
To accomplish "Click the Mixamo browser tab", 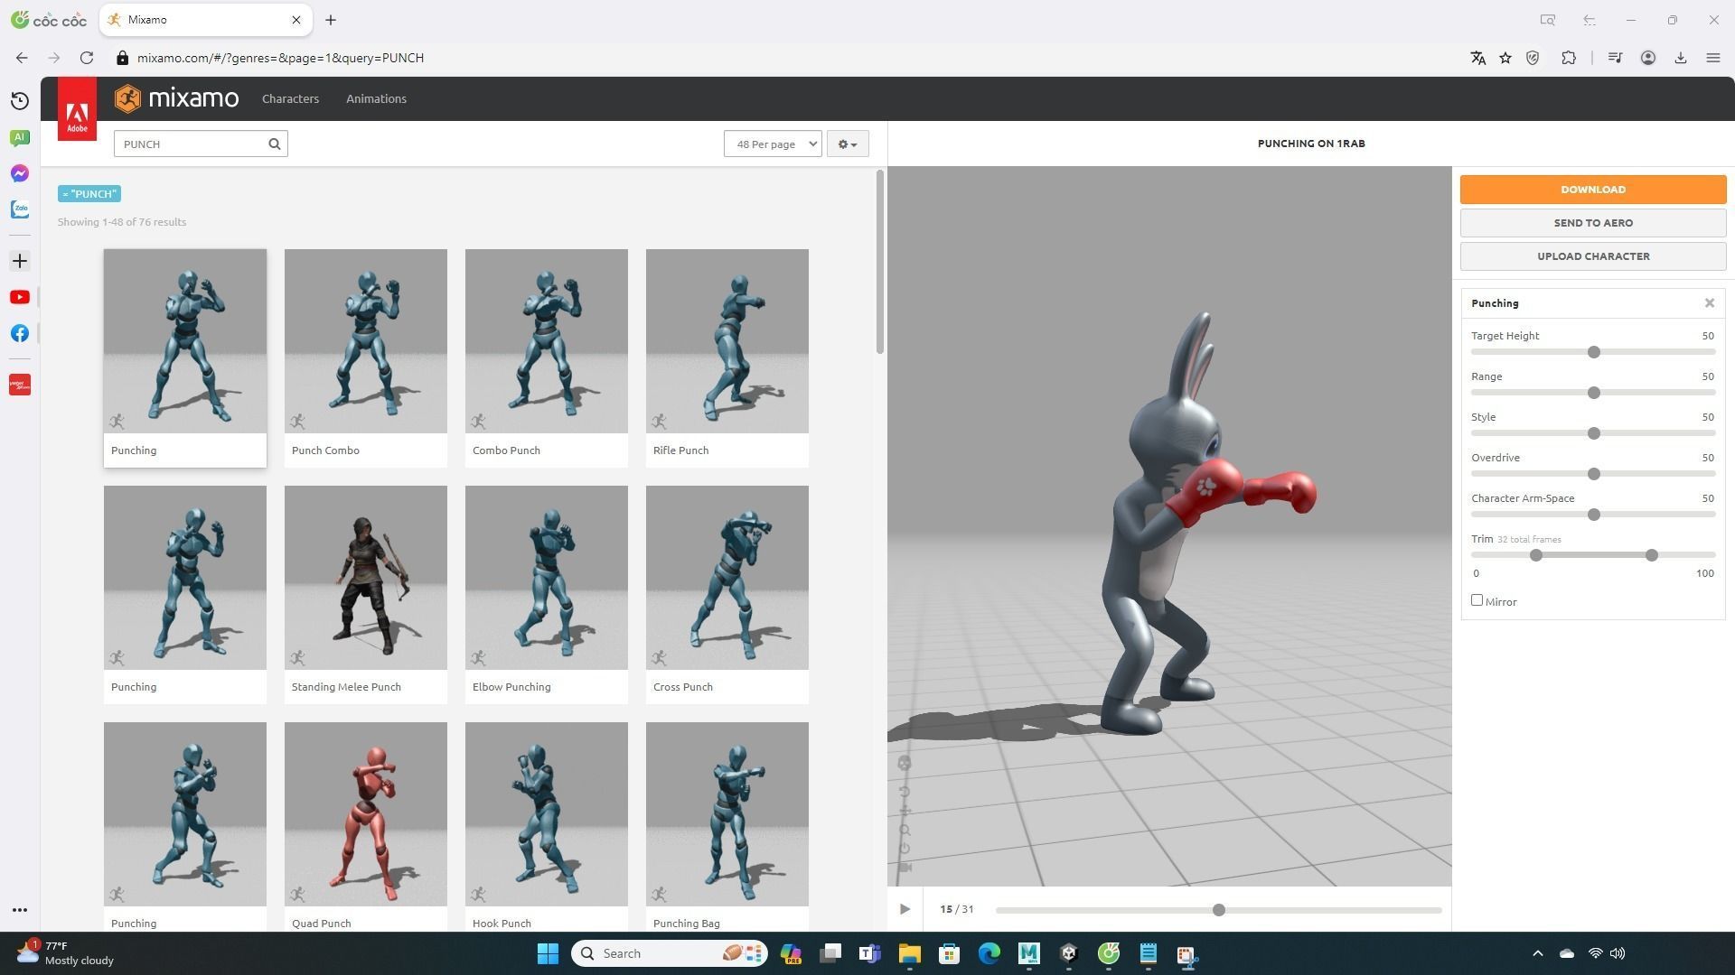I will coord(206,20).
